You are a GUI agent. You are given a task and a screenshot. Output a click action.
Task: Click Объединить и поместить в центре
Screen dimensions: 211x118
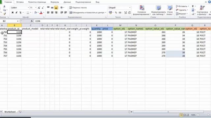click(88, 12)
